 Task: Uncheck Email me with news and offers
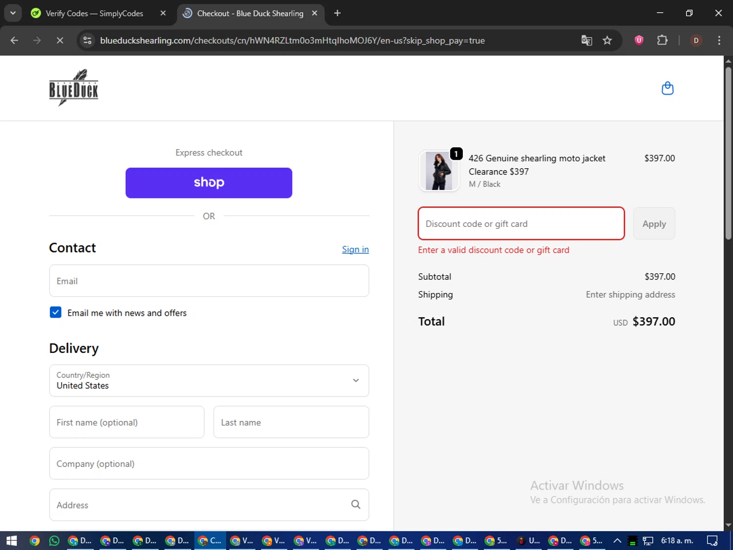(56, 312)
